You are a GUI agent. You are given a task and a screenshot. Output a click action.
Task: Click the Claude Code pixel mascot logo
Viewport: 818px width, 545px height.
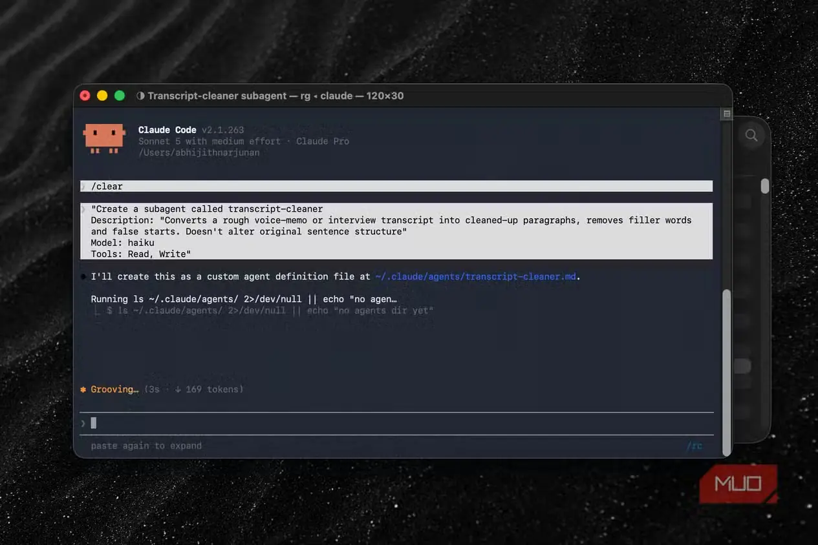(x=104, y=139)
